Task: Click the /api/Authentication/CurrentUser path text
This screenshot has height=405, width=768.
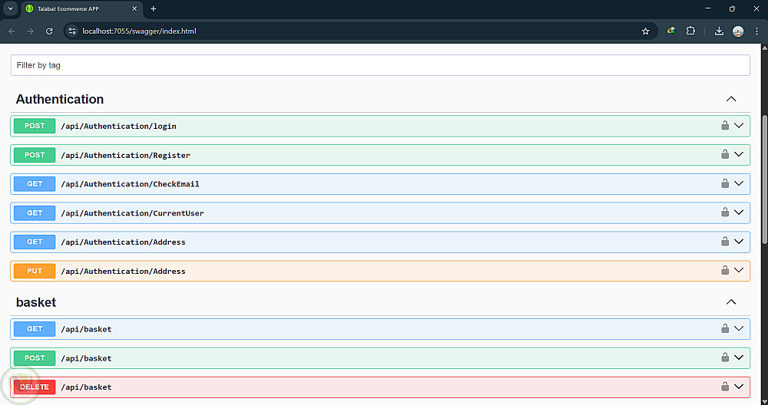Action: tap(132, 213)
